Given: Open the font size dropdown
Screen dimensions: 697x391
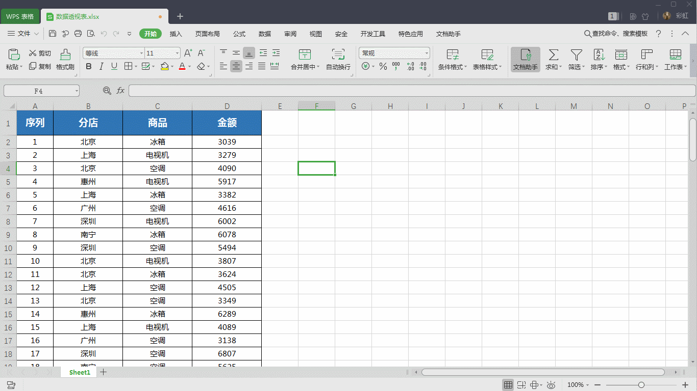Looking at the screenshot, I should click(176, 53).
